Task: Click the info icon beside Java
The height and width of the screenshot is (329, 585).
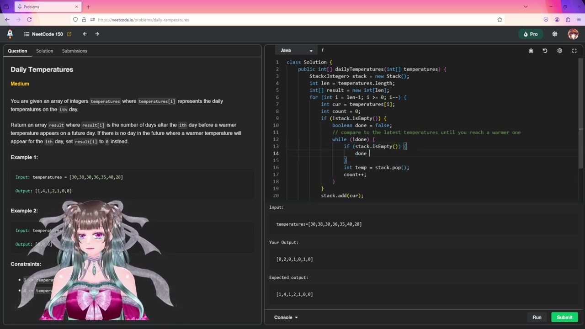Action: 322,50
